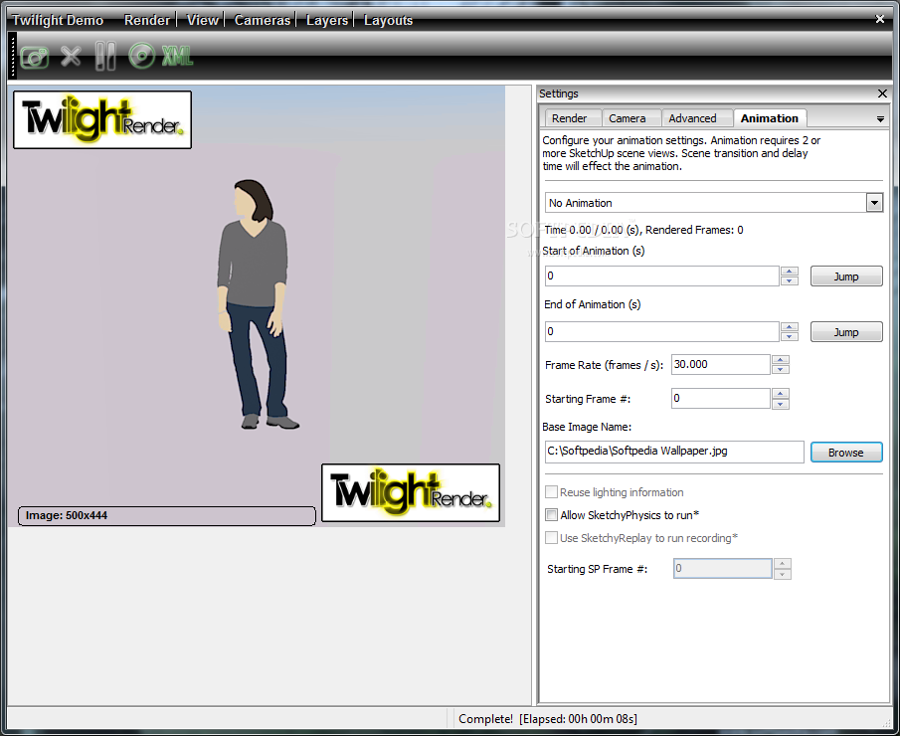The image size is (900, 736).
Task: Stop render using the X toolbar icon
Action: point(71,57)
